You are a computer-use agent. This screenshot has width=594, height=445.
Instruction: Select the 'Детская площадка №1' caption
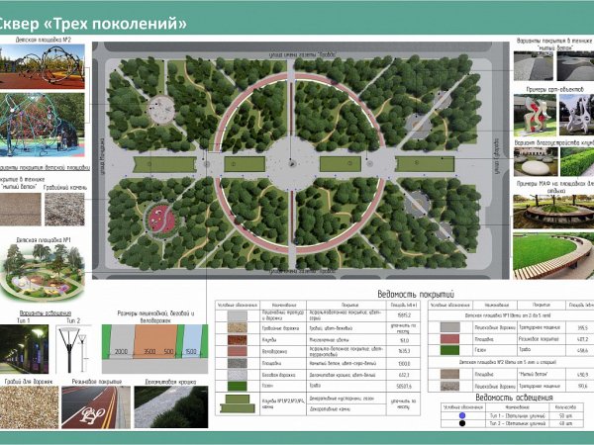(44, 240)
